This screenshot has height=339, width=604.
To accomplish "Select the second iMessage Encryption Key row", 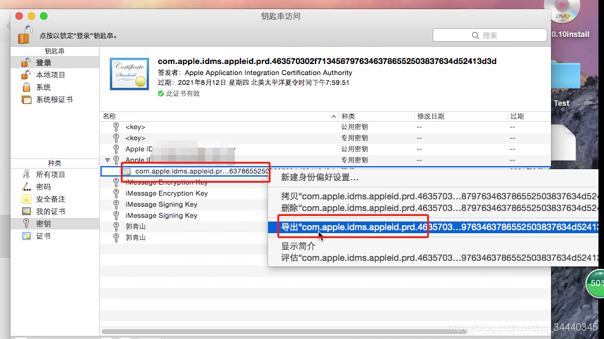I will [x=184, y=193].
